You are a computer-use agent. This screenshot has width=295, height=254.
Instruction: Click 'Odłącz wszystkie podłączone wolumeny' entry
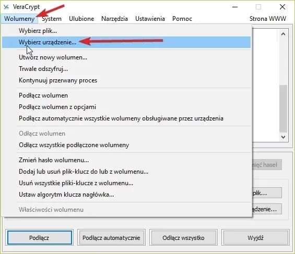pyautogui.click(x=126, y=145)
